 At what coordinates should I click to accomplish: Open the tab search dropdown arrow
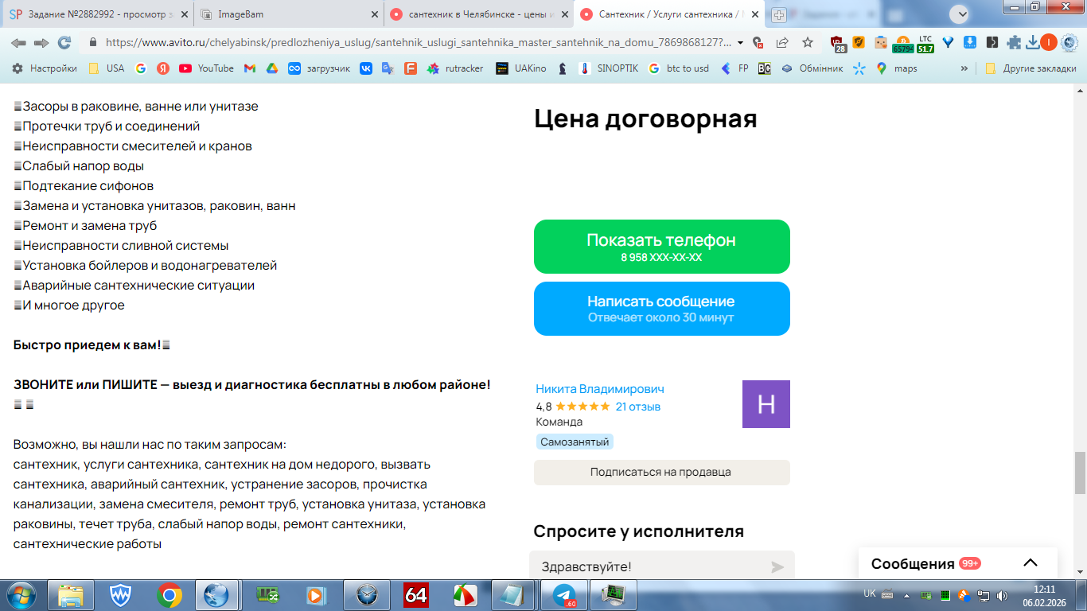(961, 14)
